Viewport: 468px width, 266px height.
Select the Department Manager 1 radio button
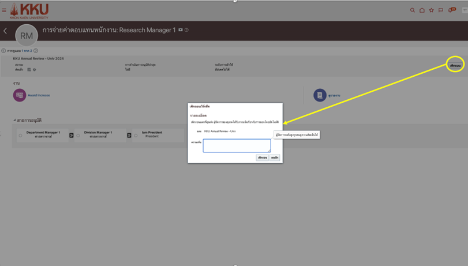[x=20, y=136]
